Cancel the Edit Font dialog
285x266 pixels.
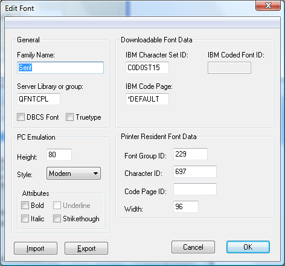193,247
